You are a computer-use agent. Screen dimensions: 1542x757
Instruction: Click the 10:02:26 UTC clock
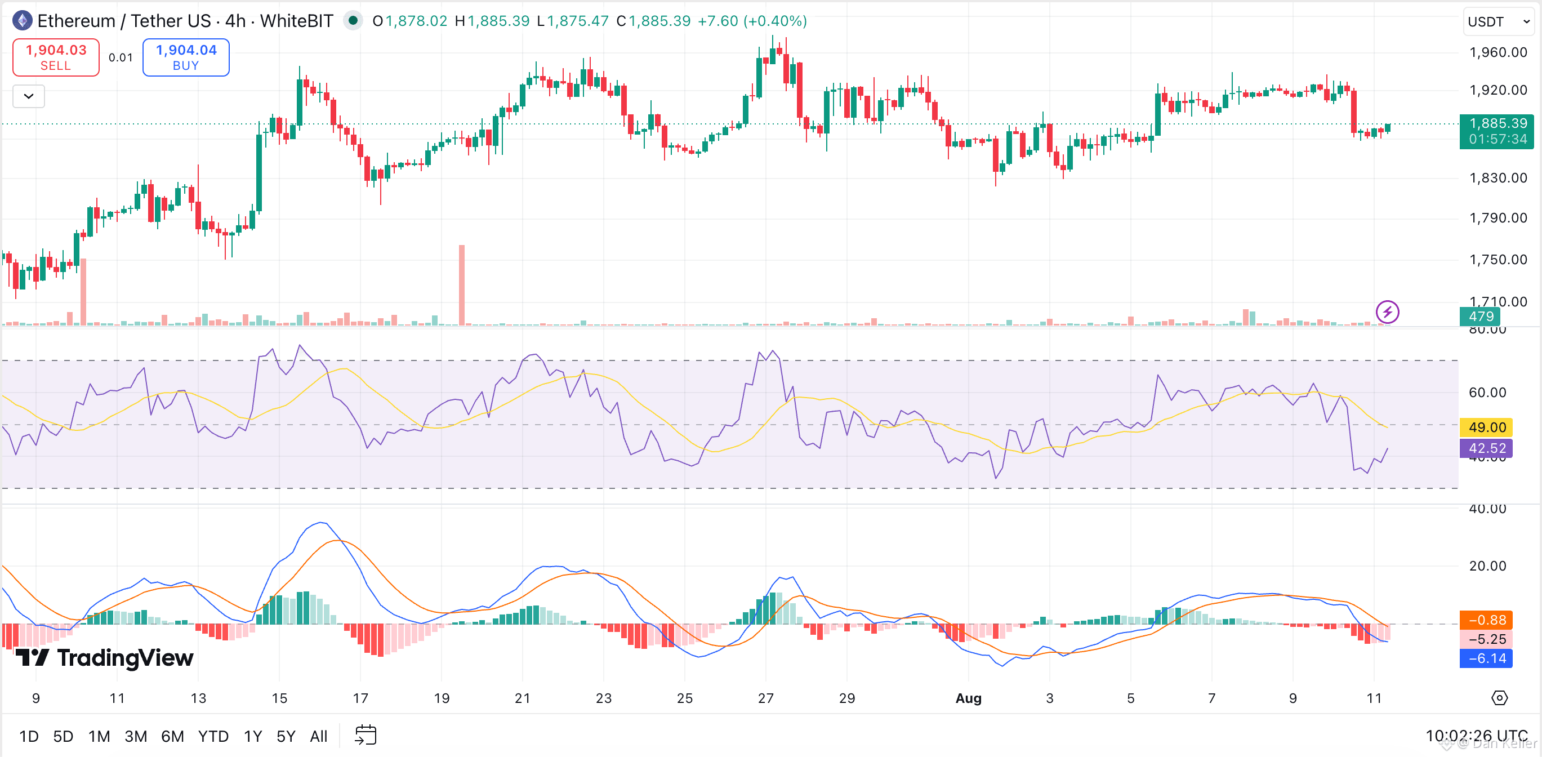1476,735
